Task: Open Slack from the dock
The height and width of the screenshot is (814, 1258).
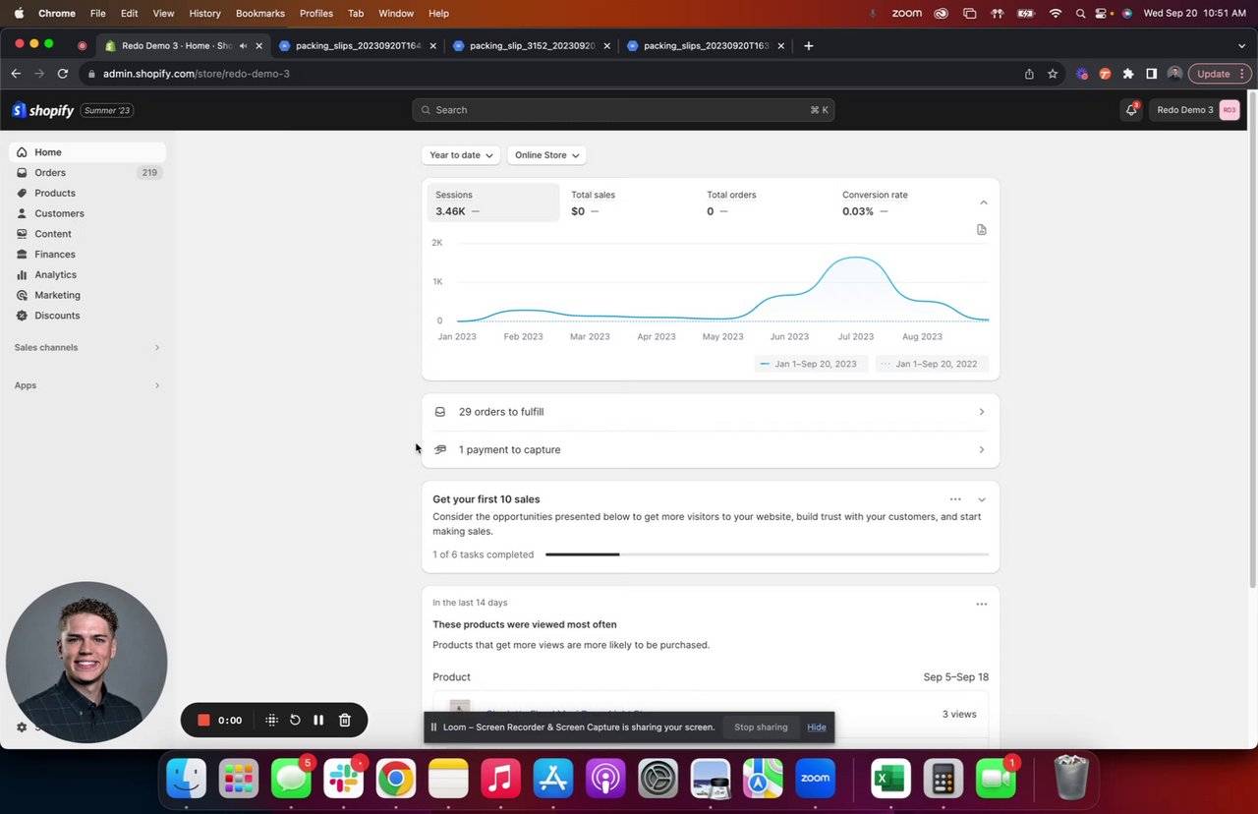Action: coord(343,779)
